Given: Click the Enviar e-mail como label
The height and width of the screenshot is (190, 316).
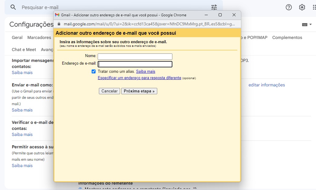Looking at the screenshot, I should click(x=32, y=85).
